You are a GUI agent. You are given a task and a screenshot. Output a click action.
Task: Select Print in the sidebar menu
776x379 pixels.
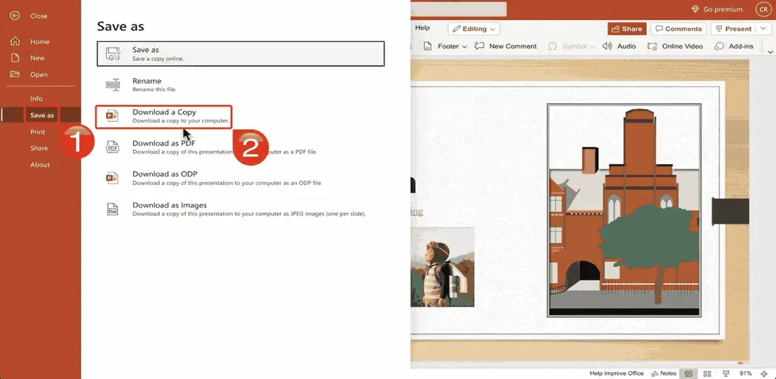click(x=38, y=132)
